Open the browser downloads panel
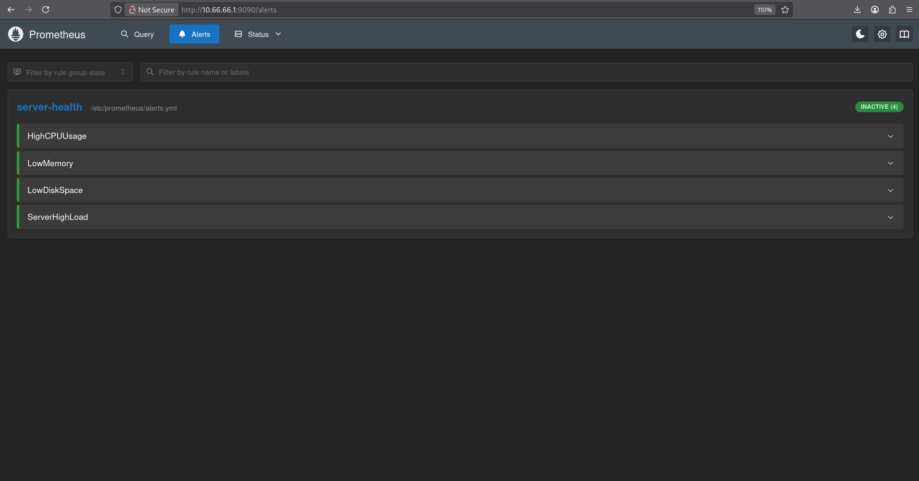The height and width of the screenshot is (481, 919). (858, 10)
